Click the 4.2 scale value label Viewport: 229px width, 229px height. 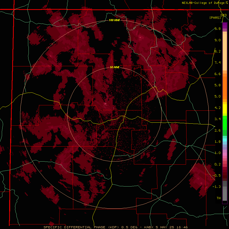click(x=218, y=108)
